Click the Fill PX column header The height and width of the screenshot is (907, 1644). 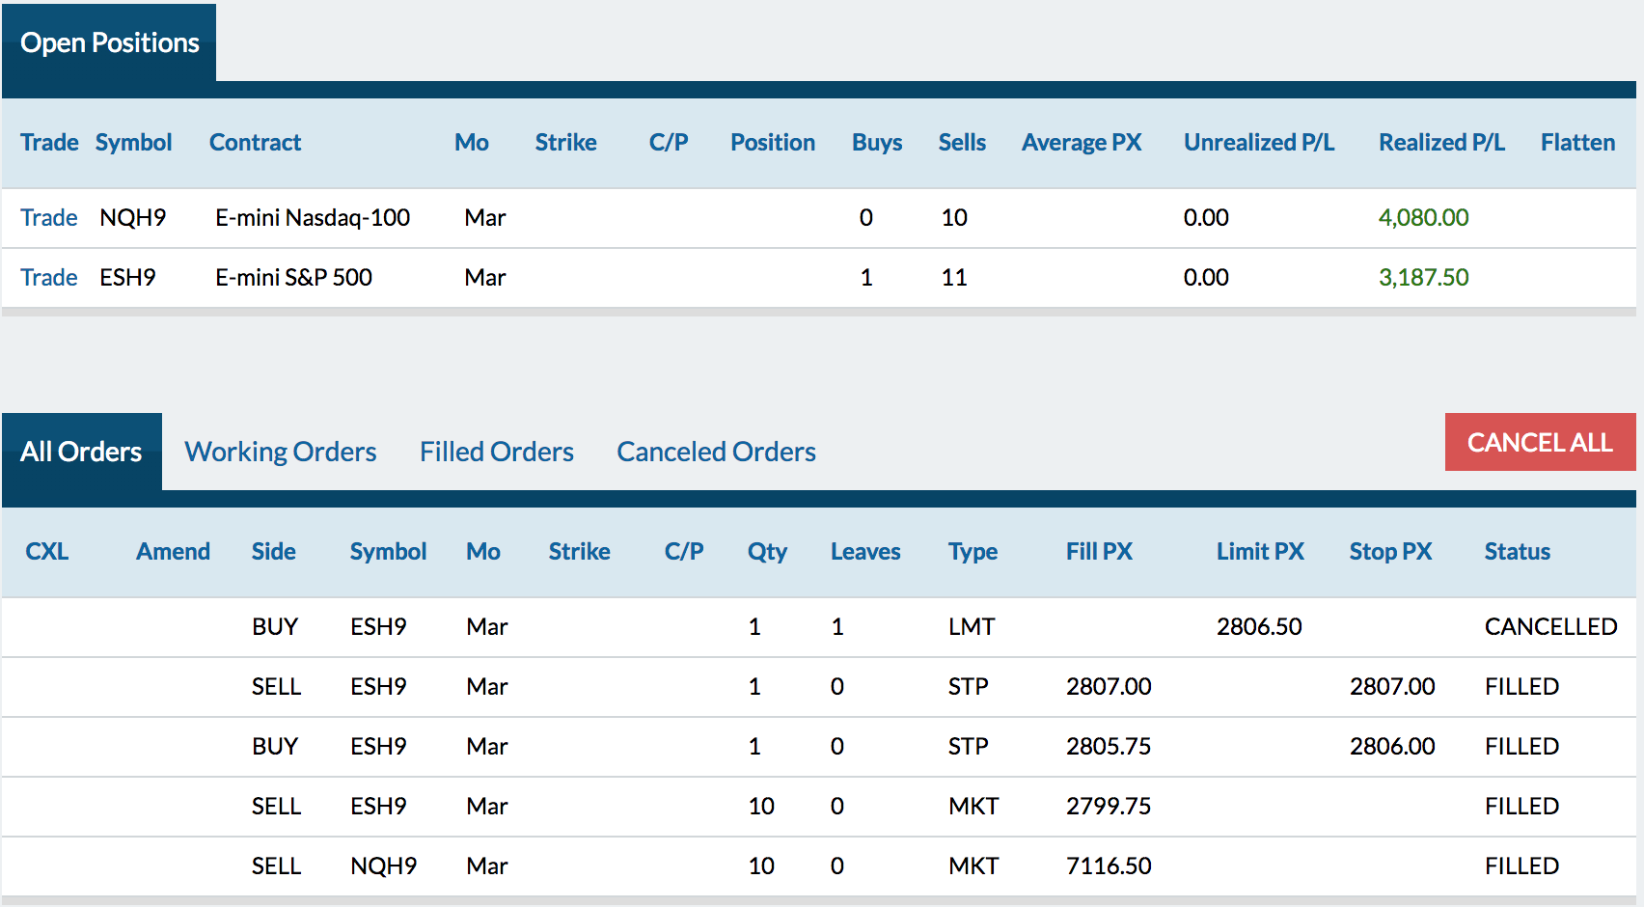coord(1099,551)
